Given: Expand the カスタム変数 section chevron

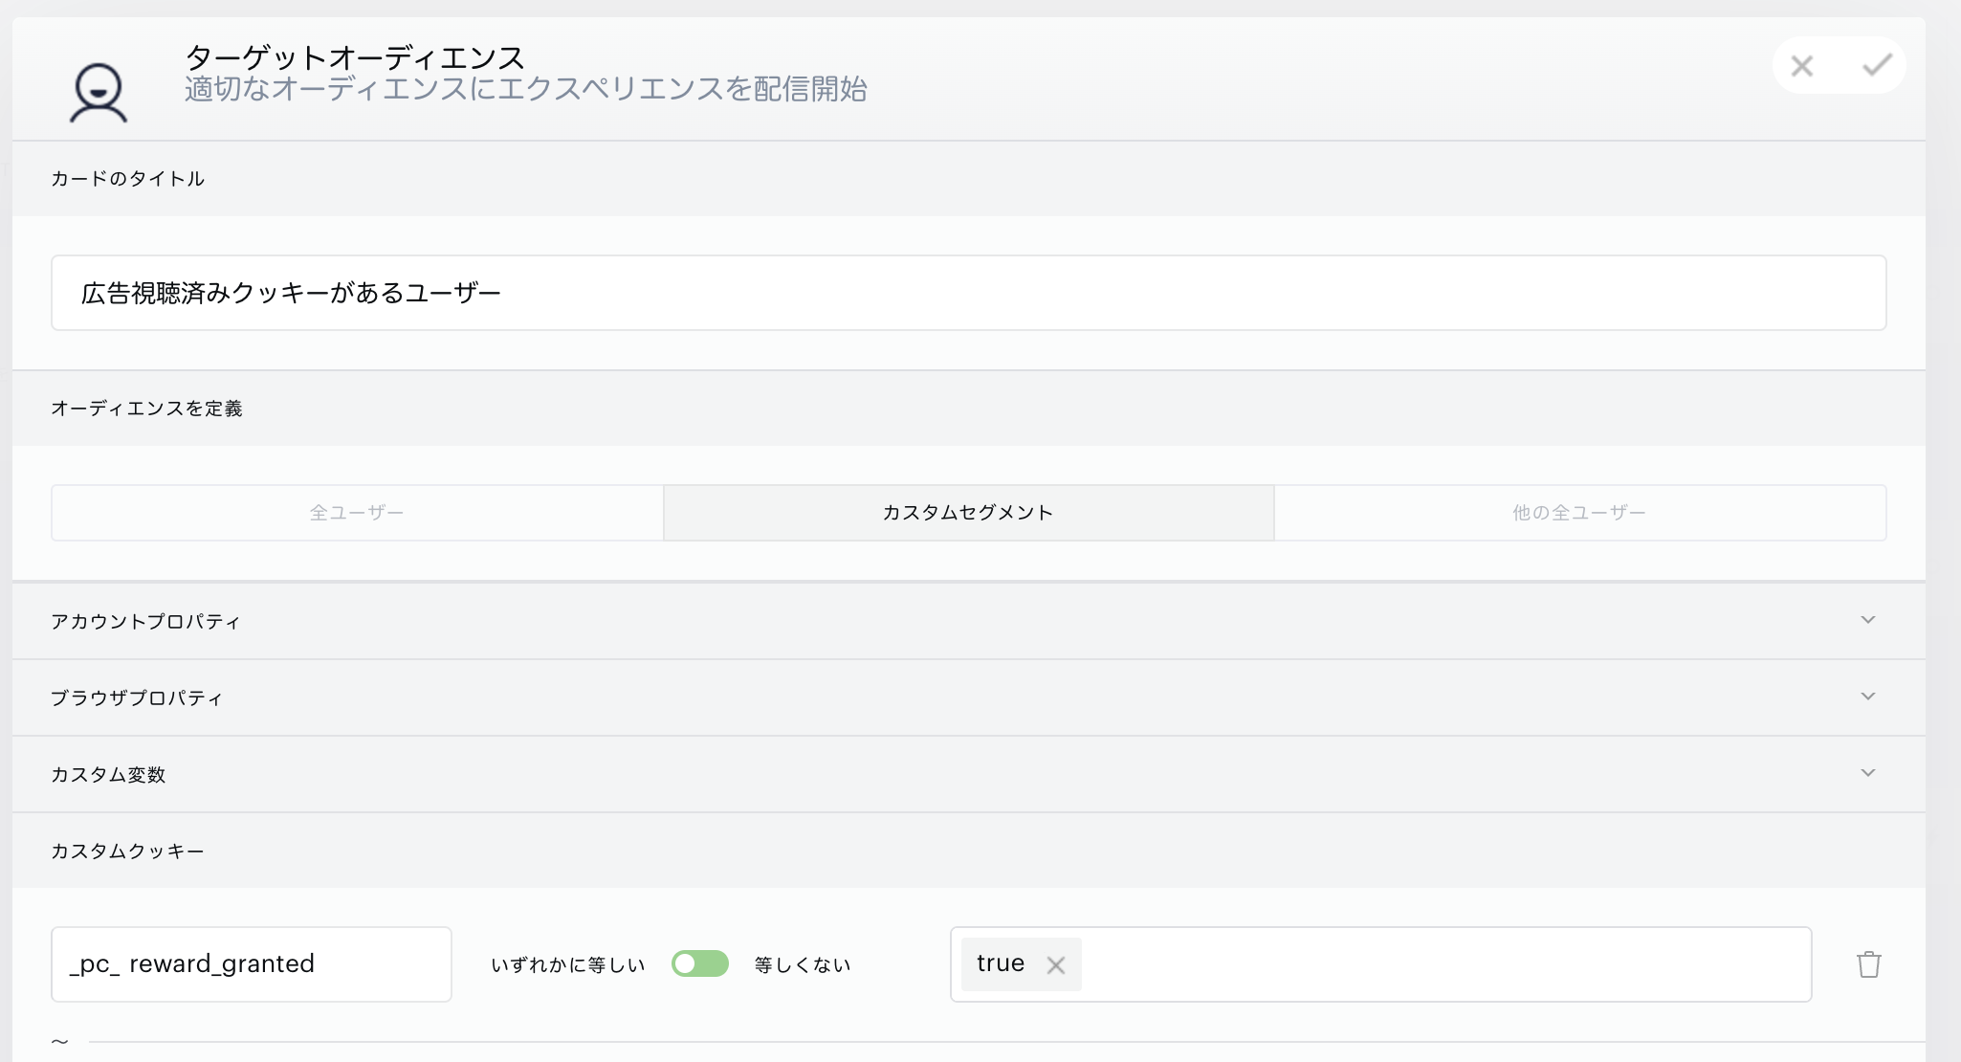Looking at the screenshot, I should pyautogui.click(x=1867, y=773).
